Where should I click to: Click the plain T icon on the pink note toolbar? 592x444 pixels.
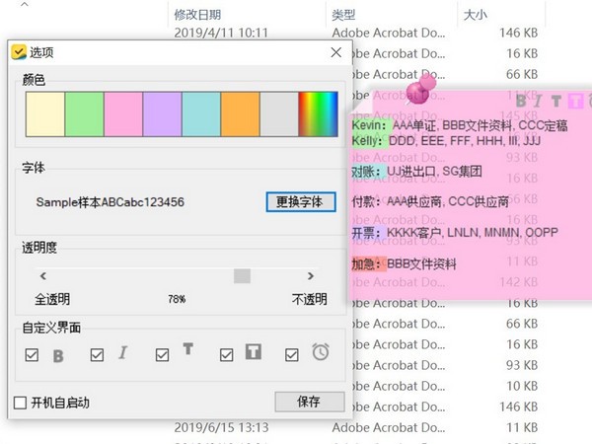click(556, 100)
